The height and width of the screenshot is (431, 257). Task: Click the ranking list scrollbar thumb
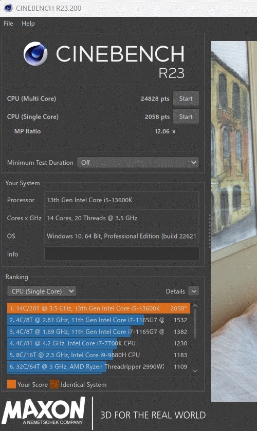[x=195, y=324]
